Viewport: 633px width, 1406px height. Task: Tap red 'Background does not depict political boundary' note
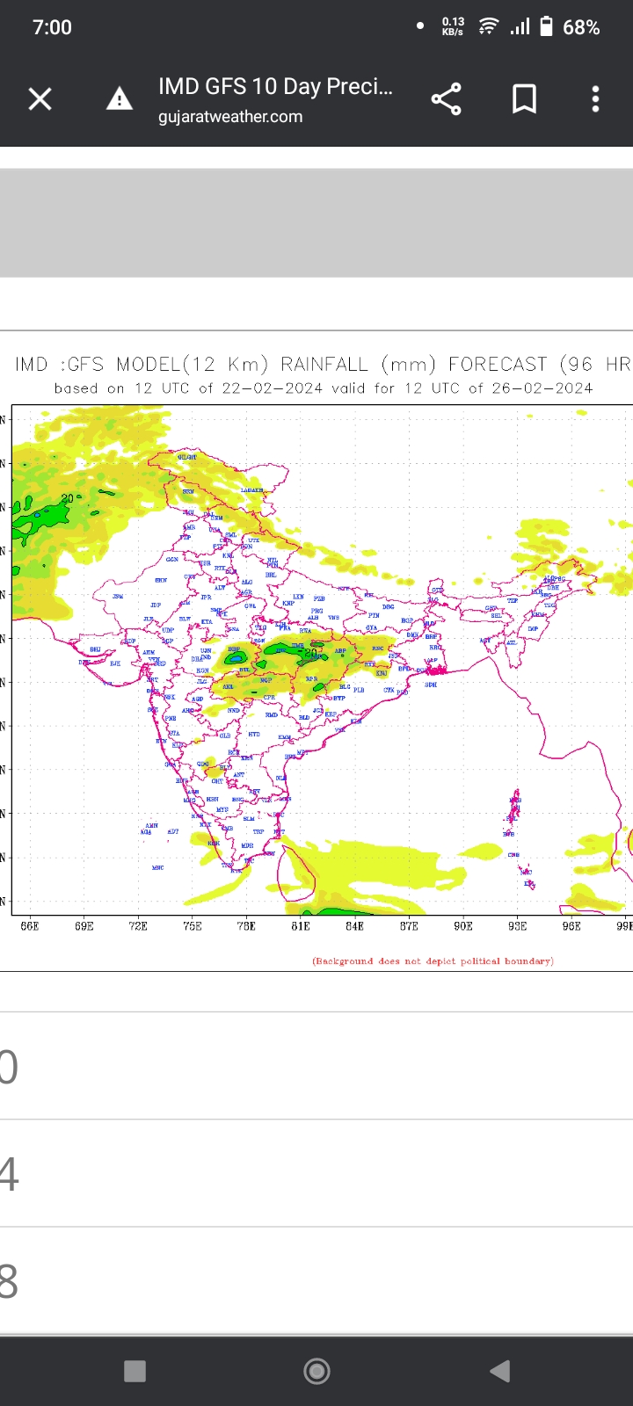(x=433, y=961)
